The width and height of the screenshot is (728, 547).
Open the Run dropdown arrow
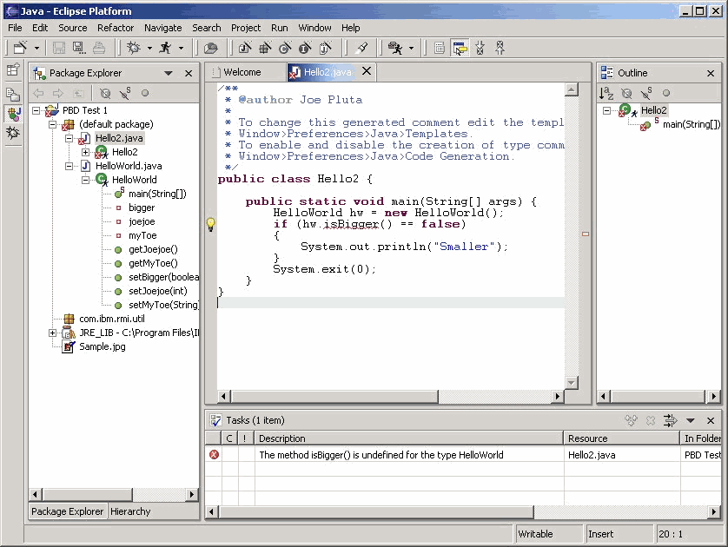click(181, 48)
